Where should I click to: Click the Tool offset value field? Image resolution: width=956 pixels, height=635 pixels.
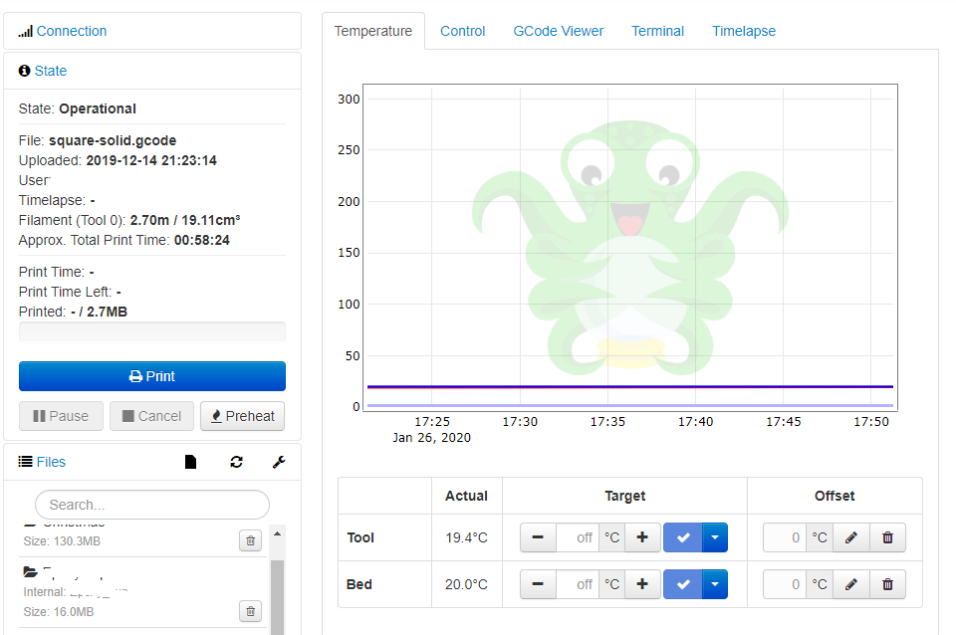(785, 537)
